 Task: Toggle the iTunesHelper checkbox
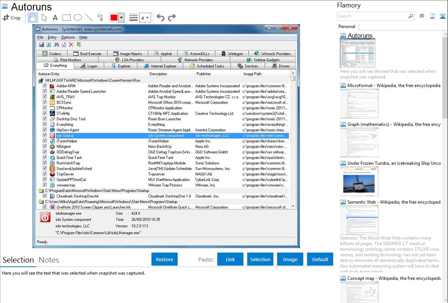(45, 141)
